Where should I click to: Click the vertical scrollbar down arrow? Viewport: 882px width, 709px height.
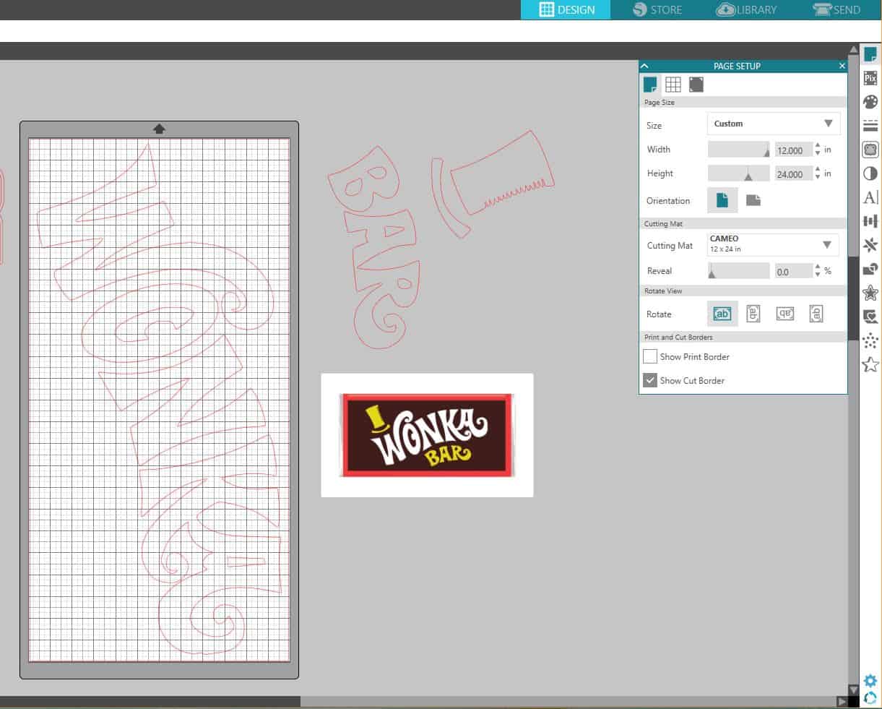853,690
